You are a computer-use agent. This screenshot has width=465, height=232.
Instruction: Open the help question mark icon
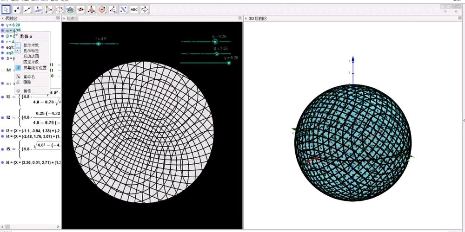pyautogui.click(x=445, y=12)
